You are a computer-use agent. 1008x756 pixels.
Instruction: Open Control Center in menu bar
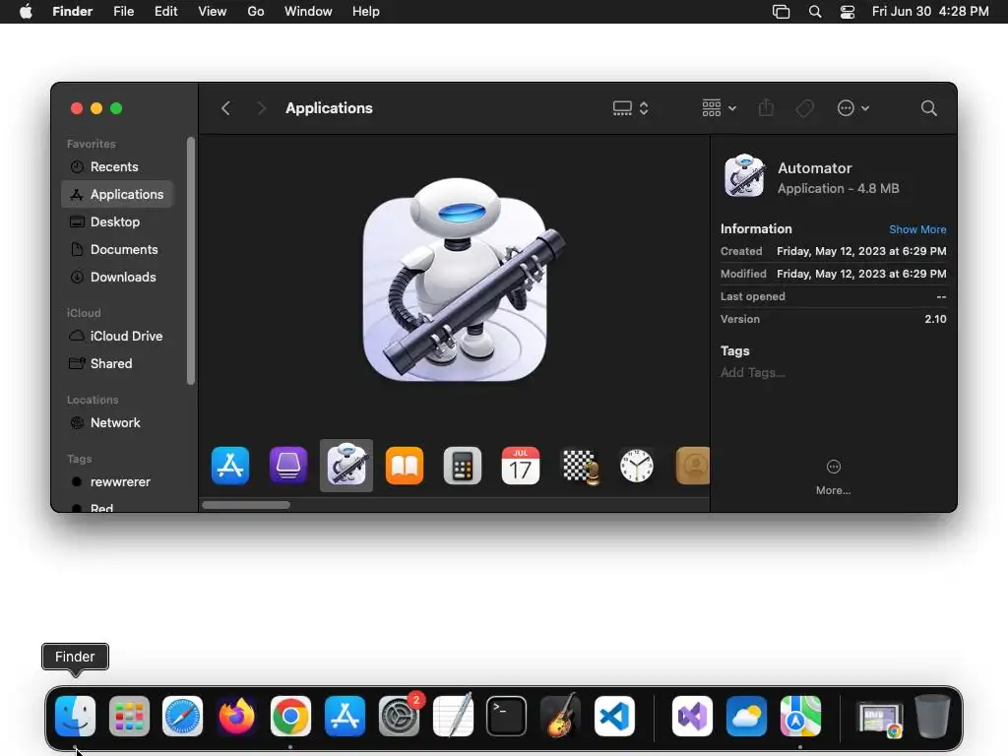848,12
